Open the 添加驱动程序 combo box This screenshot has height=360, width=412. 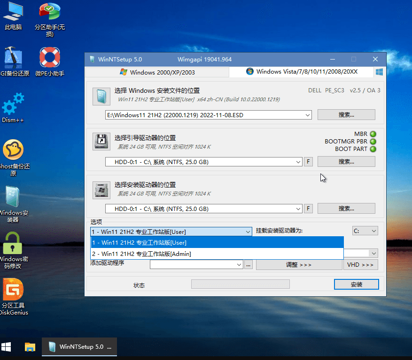tap(196, 264)
